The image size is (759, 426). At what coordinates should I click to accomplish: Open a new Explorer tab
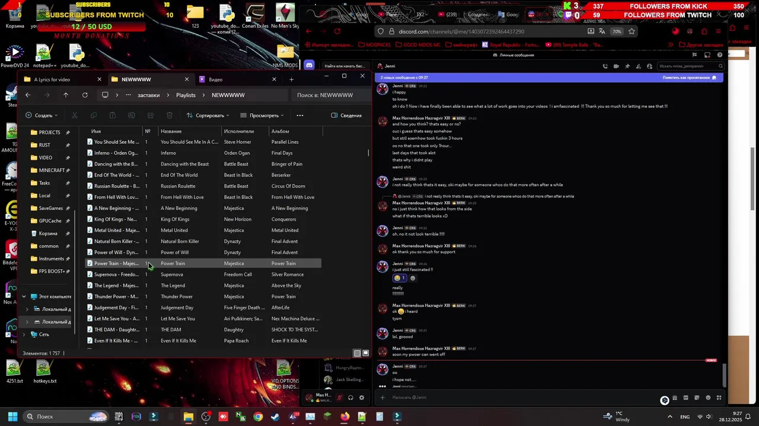coord(291,79)
